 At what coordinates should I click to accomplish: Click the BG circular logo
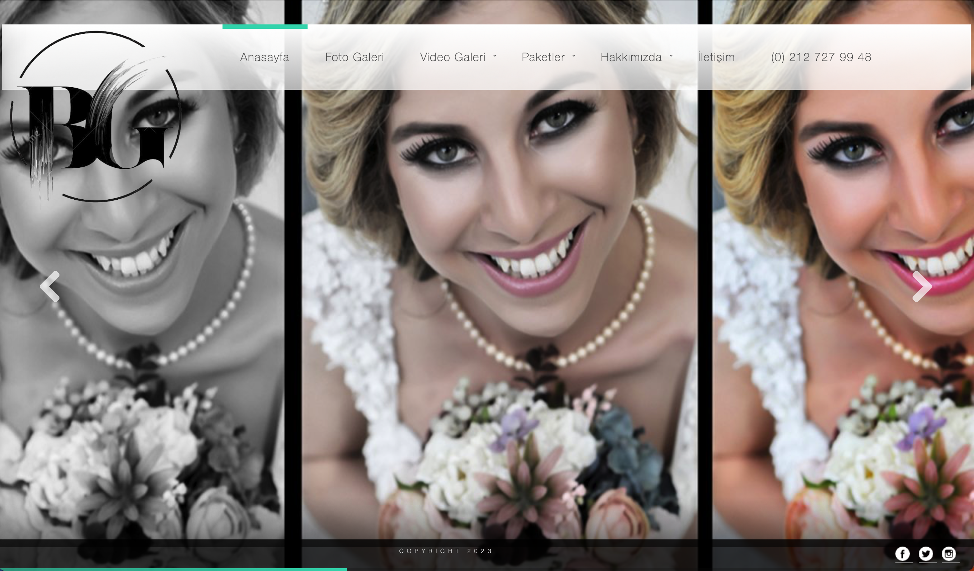tap(95, 116)
